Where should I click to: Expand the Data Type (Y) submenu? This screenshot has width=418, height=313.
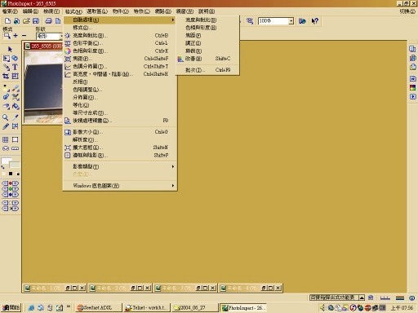[172, 166]
